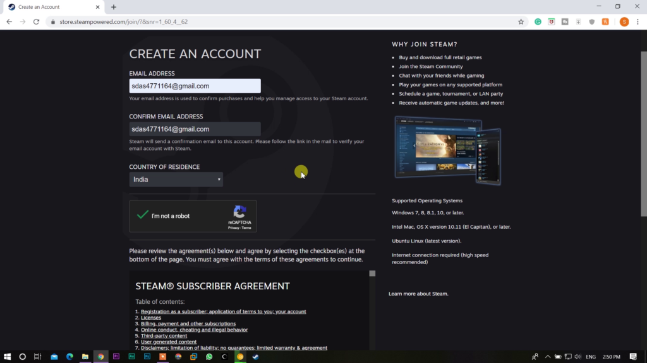
Task: Open the User generated content link
Action: click(168, 342)
